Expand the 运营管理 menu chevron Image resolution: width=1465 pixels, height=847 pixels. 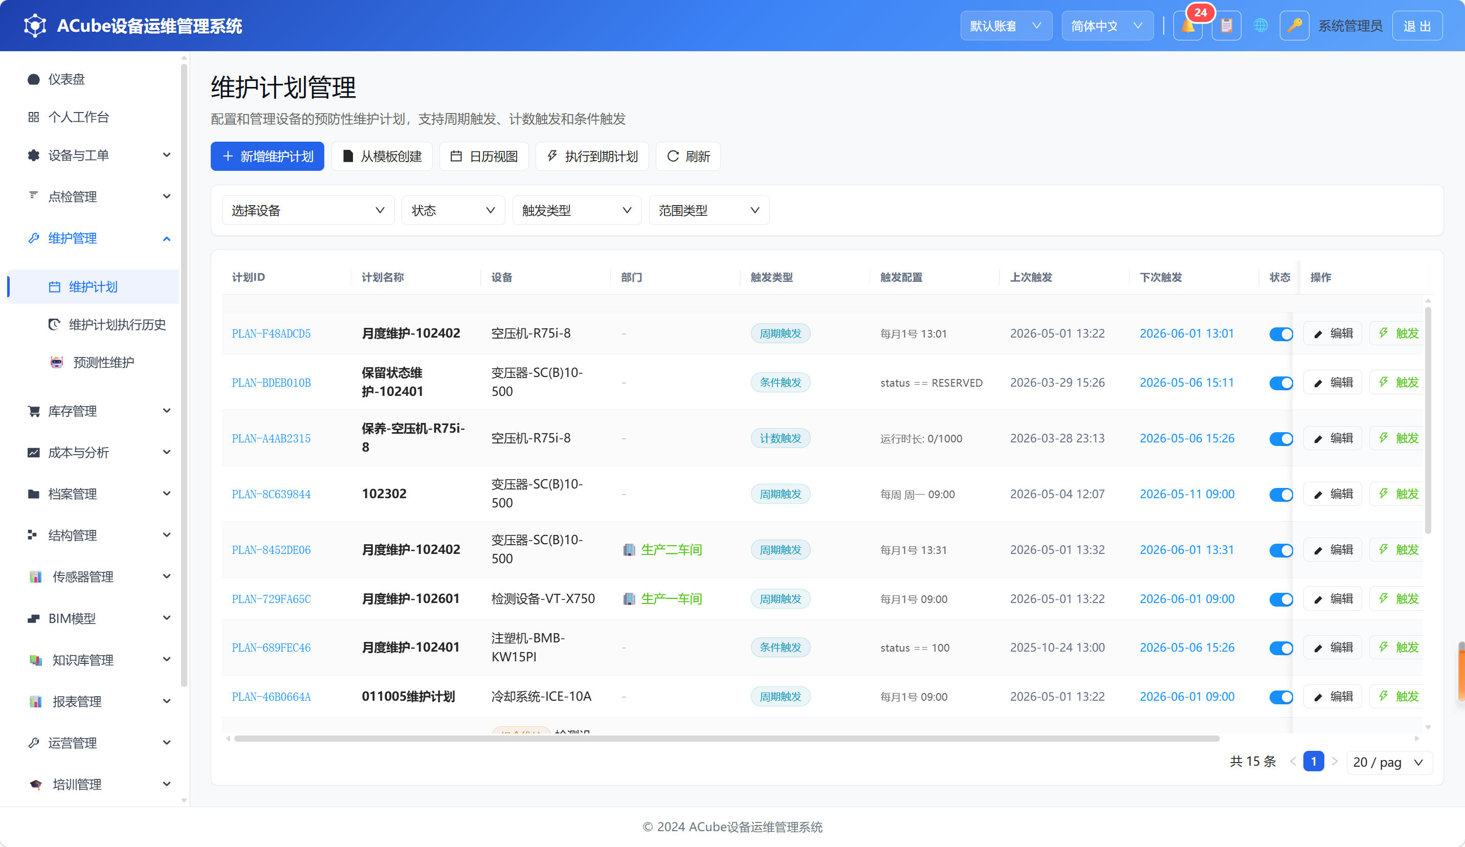pyautogui.click(x=167, y=742)
